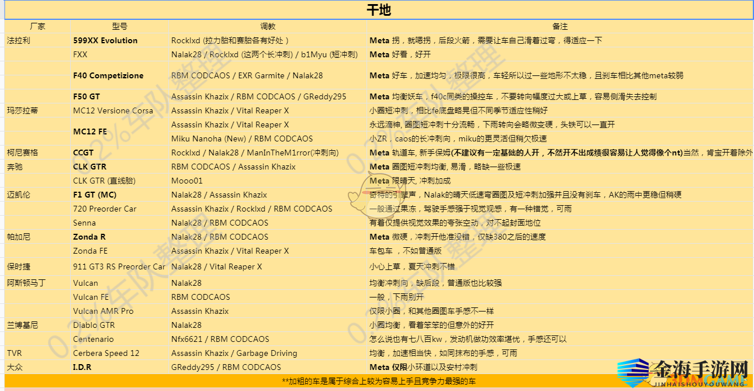Select the 一般，下雨别开 note cell
The width and height of the screenshot is (754, 391).
560,297
